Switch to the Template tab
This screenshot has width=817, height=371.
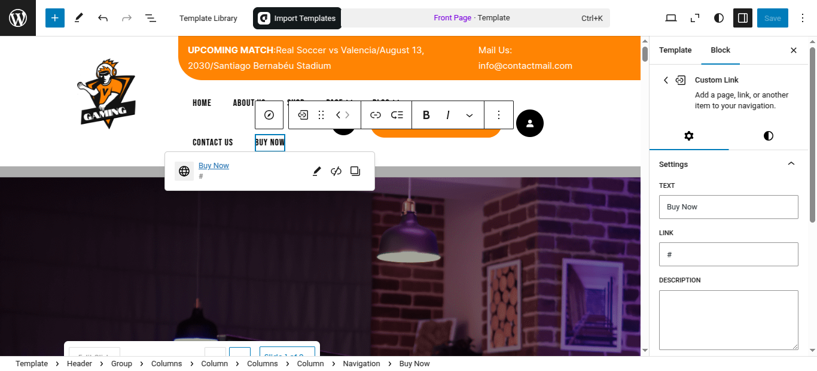click(x=675, y=50)
